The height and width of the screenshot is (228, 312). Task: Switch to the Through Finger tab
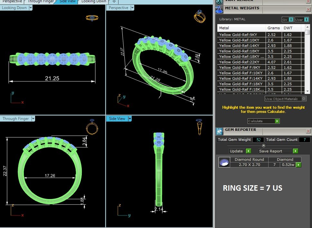click(x=41, y=1)
